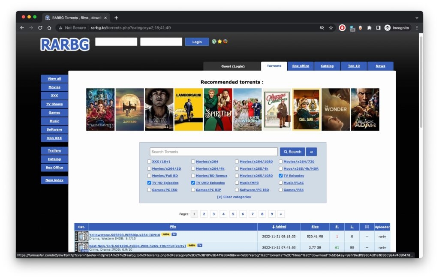
Task: Open Yellowstone.S05E03 torrent link
Action: 125,235
